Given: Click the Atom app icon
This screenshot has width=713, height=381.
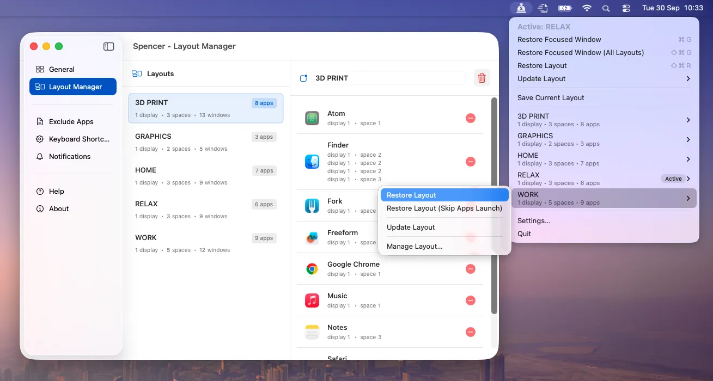Looking at the screenshot, I should (x=312, y=118).
